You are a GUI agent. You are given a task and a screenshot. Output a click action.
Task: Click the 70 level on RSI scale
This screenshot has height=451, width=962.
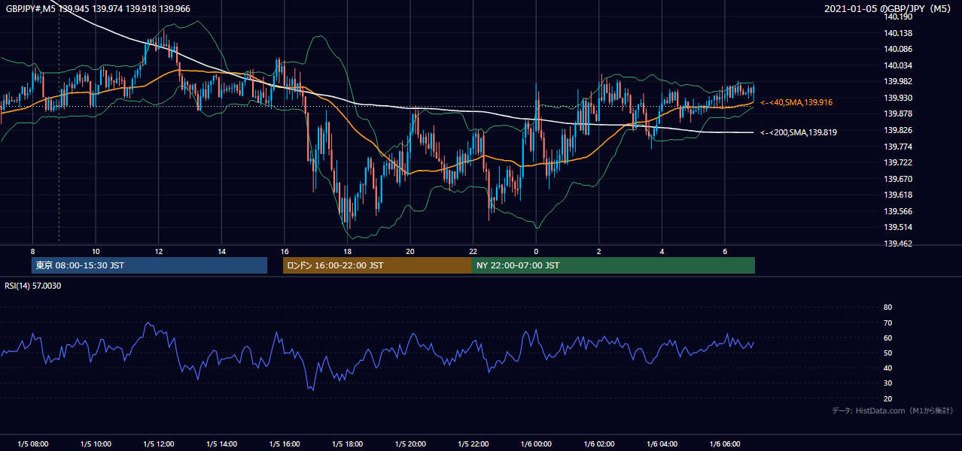[x=887, y=322]
